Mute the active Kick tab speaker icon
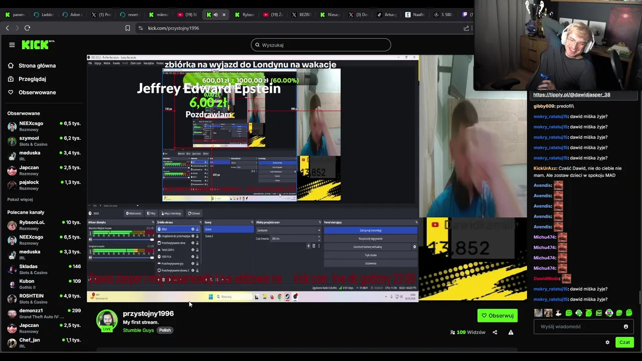 pos(216,15)
